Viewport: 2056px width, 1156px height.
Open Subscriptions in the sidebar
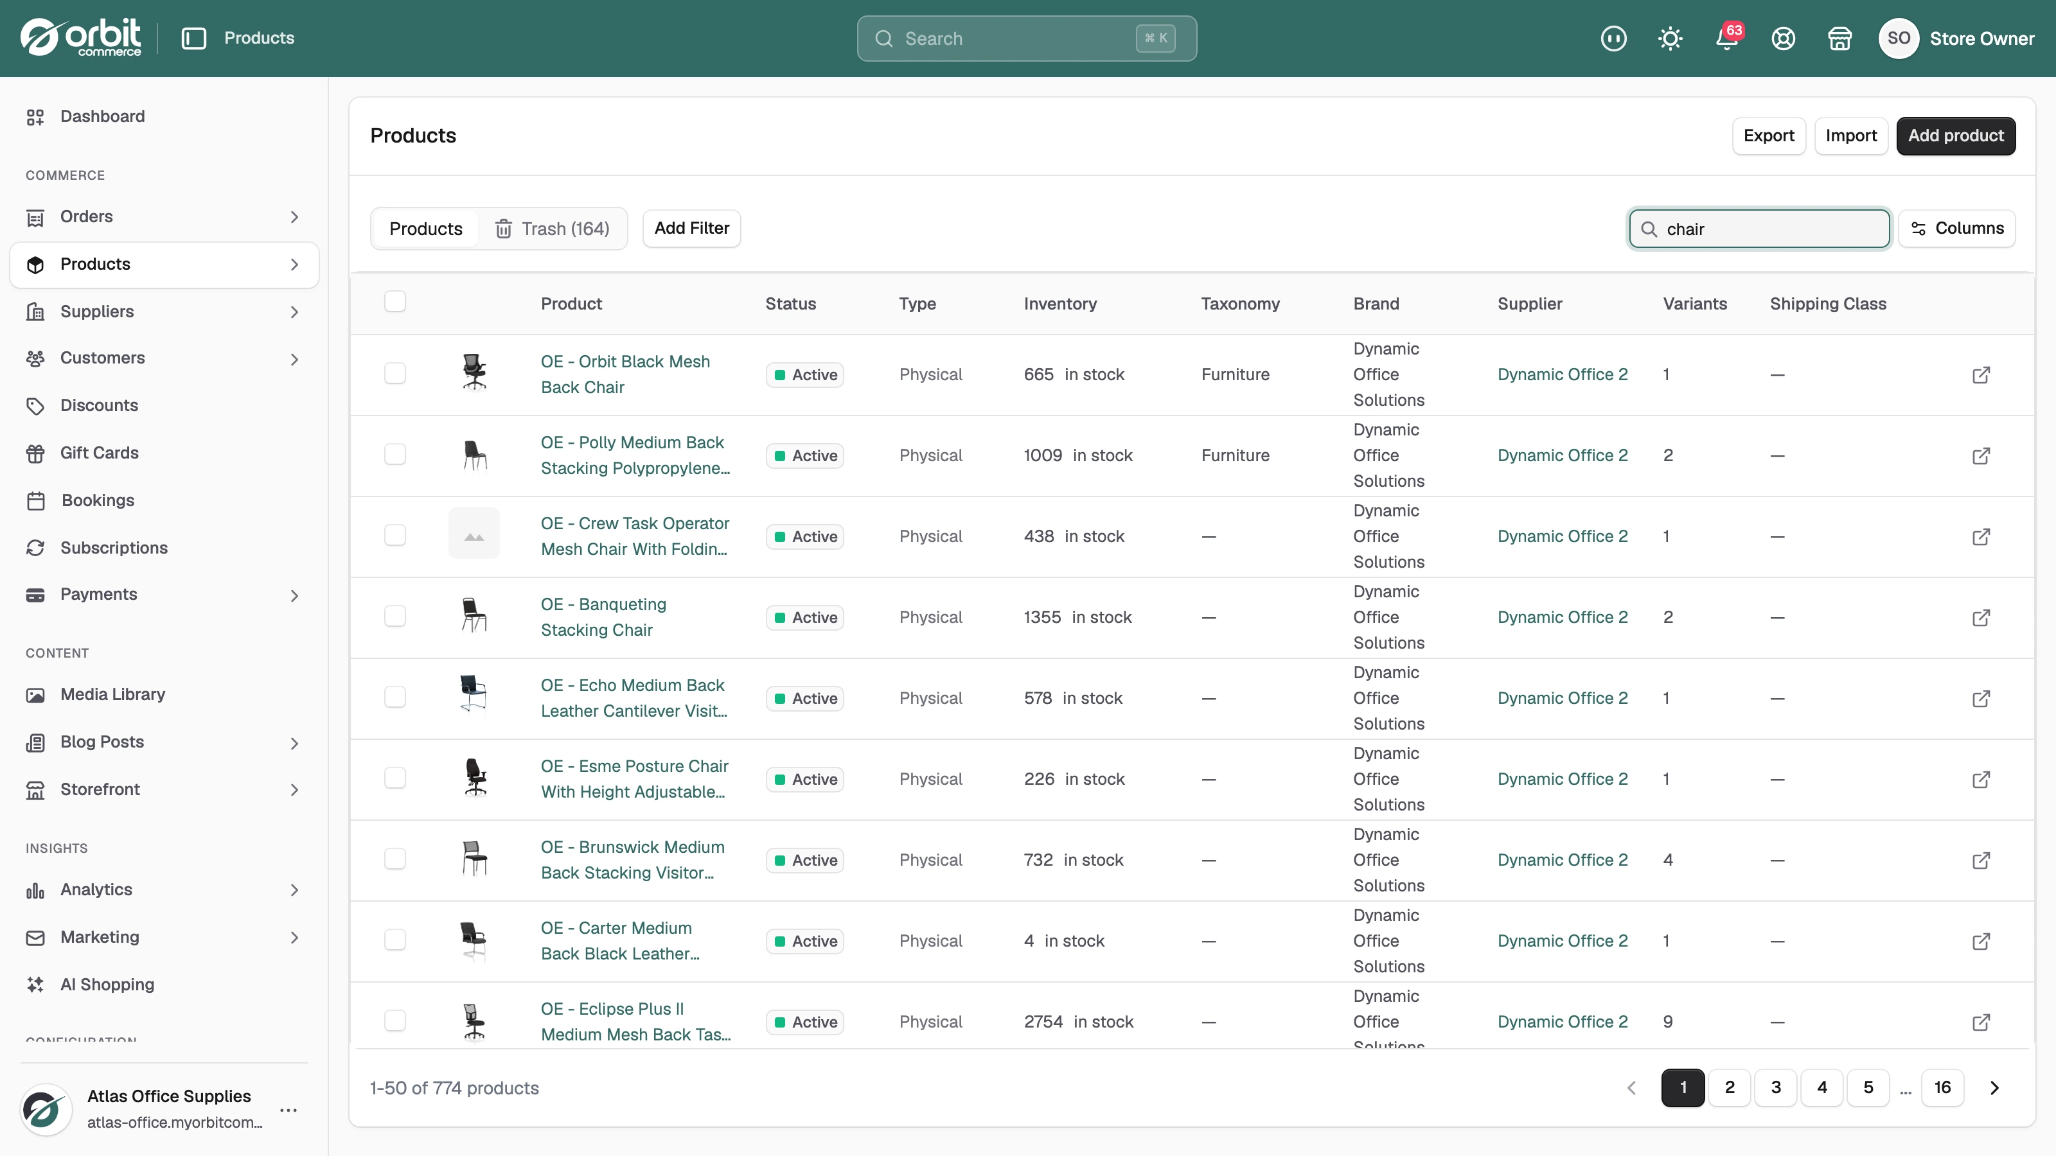[164, 548]
